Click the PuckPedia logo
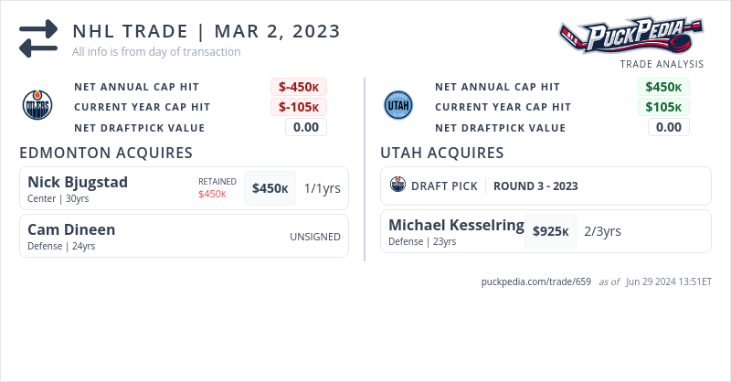The image size is (731, 382). point(631,37)
